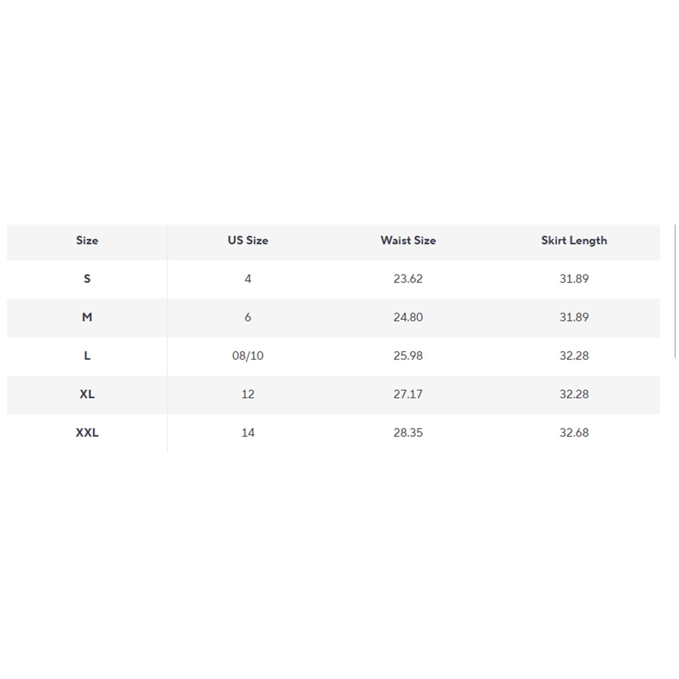Click waist value 27.17
Image resolution: width=679 pixels, height=679 pixels.
tap(408, 394)
